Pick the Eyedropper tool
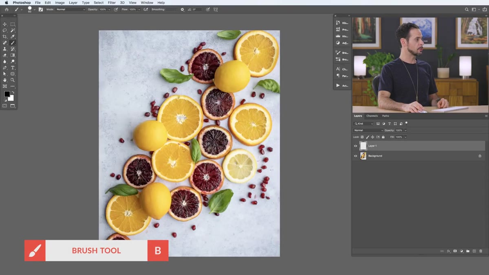Viewport: 489px width, 275px height. pos(13,37)
